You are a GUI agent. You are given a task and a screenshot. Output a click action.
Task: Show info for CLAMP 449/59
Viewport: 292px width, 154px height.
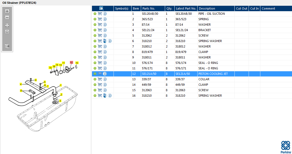[105, 85]
